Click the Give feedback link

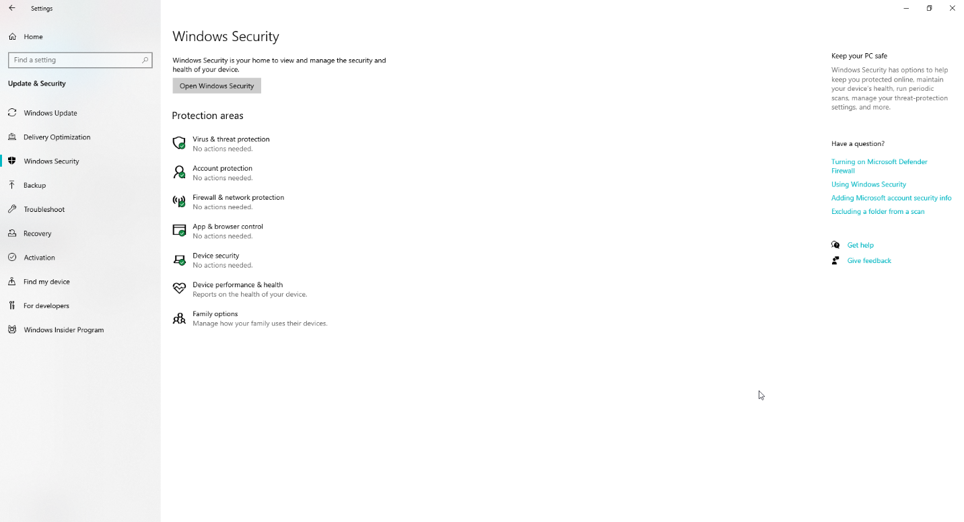868,261
